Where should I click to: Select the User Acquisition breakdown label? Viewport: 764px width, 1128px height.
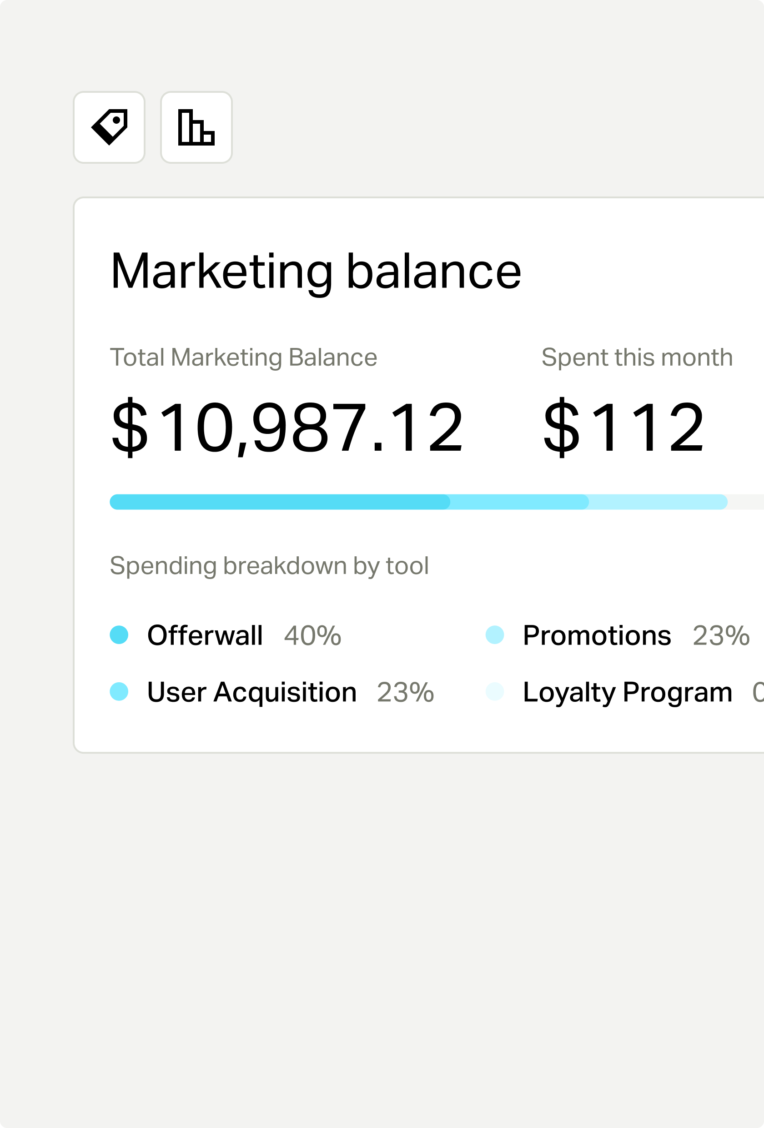tap(251, 692)
